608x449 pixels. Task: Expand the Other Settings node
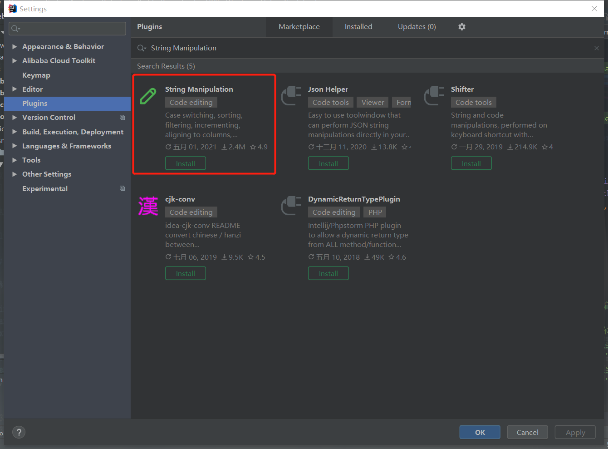(15, 174)
